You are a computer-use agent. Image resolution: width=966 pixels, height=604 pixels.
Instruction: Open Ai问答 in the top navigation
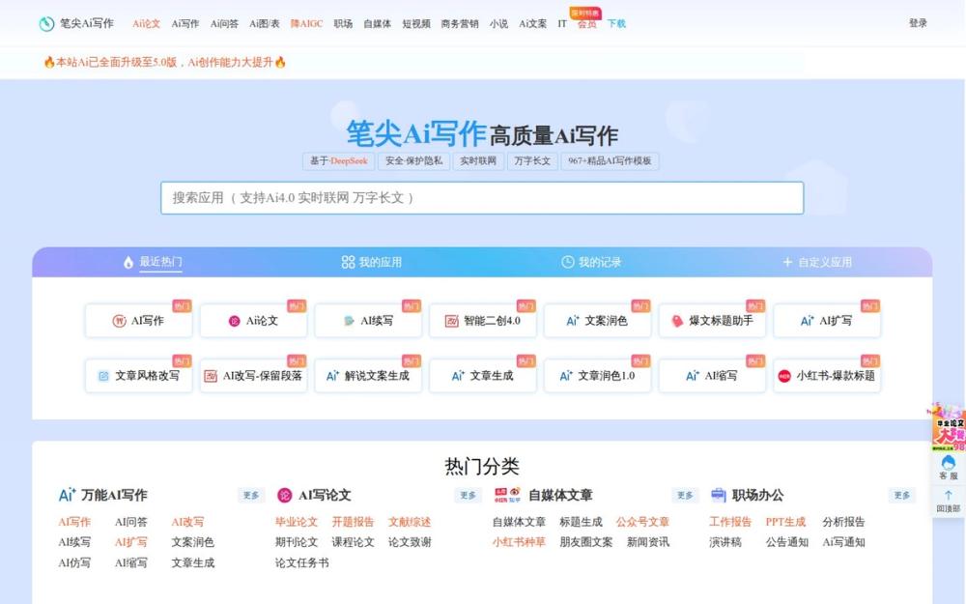click(x=224, y=23)
